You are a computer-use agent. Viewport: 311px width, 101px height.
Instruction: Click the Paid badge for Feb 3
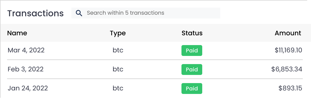click(192, 70)
